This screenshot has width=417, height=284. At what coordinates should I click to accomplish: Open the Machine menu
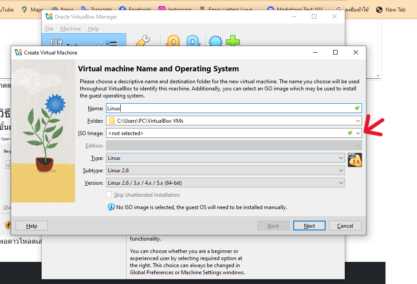[71, 29]
